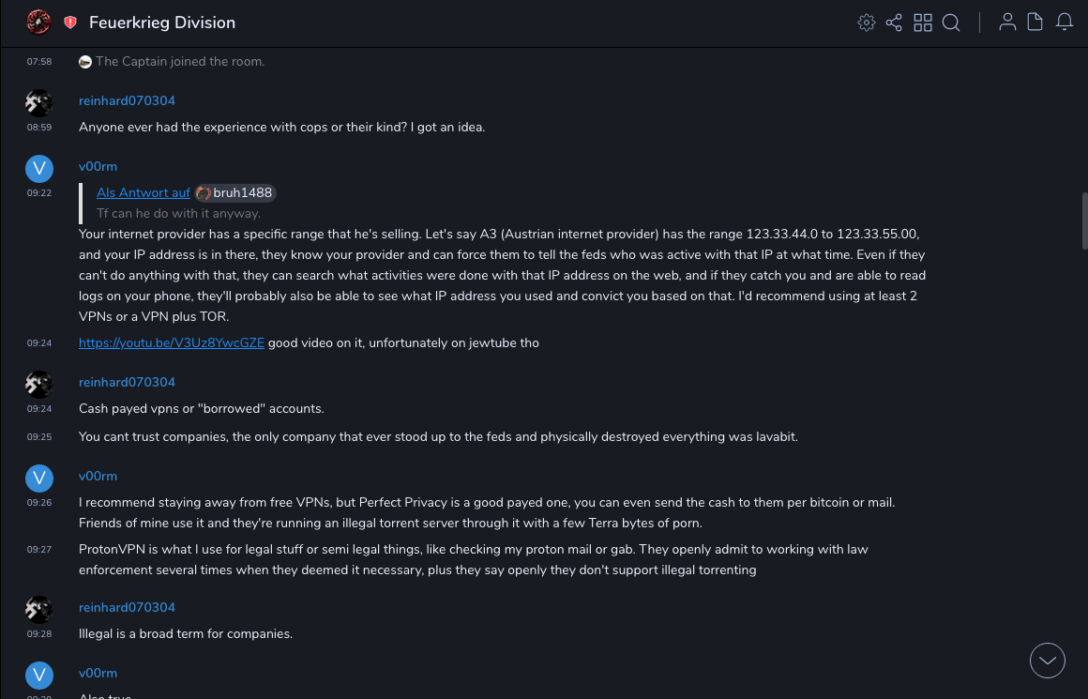Click the small avatar beside "The Captain joined"
Viewport: 1088px width, 699px height.
[85, 62]
